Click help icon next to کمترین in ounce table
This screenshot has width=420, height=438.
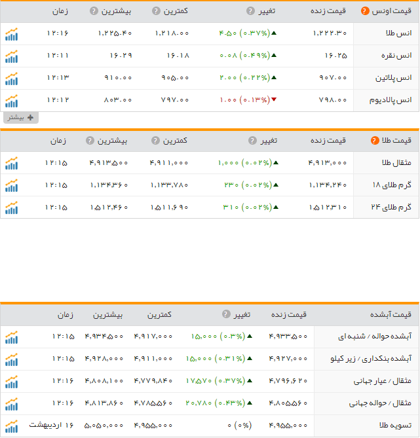[x=156, y=11]
